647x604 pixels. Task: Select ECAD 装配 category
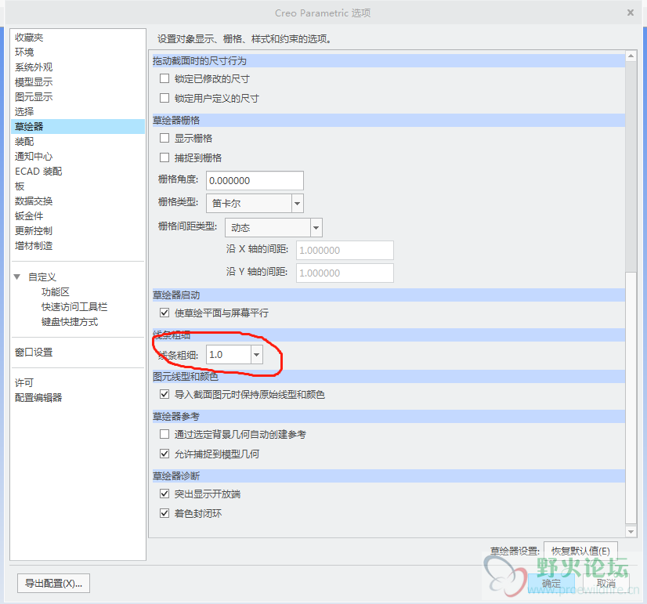38,172
